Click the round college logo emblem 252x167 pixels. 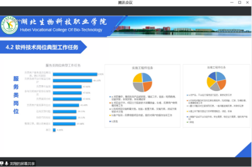tap(9, 25)
